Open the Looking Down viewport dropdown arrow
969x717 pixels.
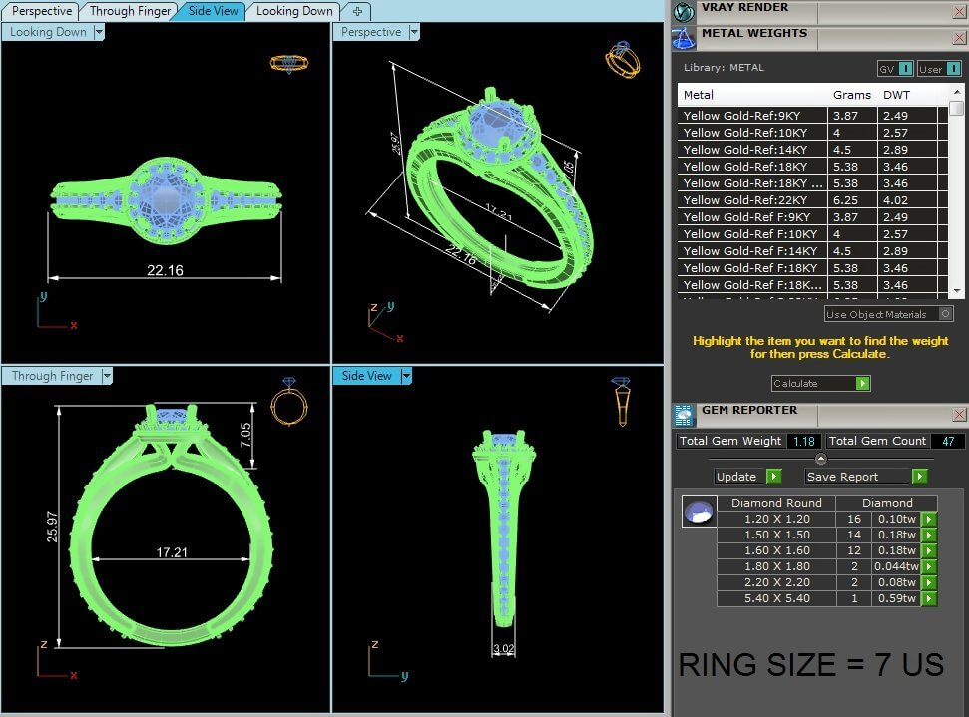point(99,32)
